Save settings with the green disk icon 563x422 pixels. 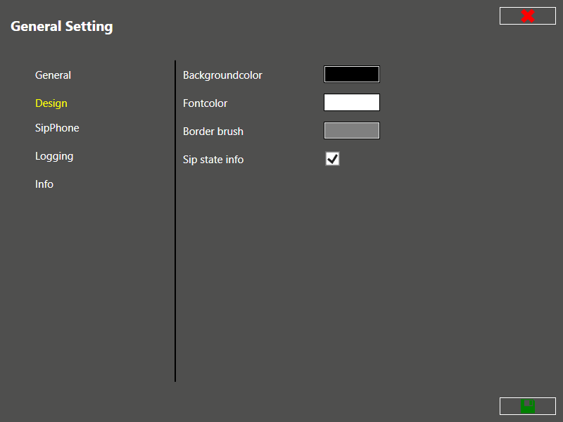click(x=527, y=406)
